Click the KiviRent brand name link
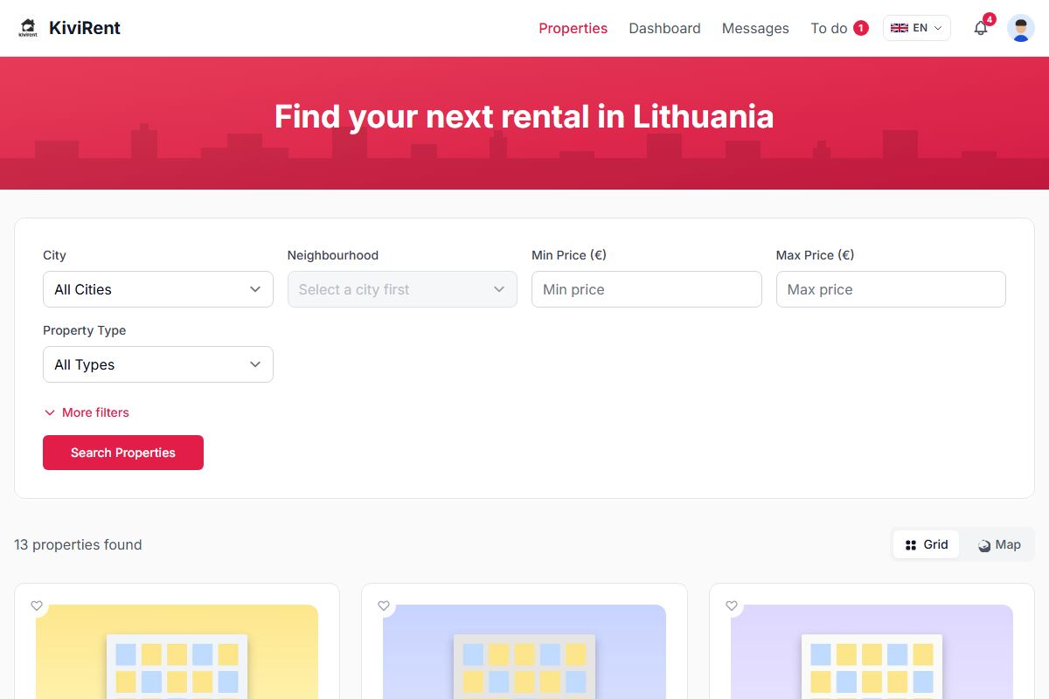Image resolution: width=1049 pixels, height=699 pixels. (85, 28)
